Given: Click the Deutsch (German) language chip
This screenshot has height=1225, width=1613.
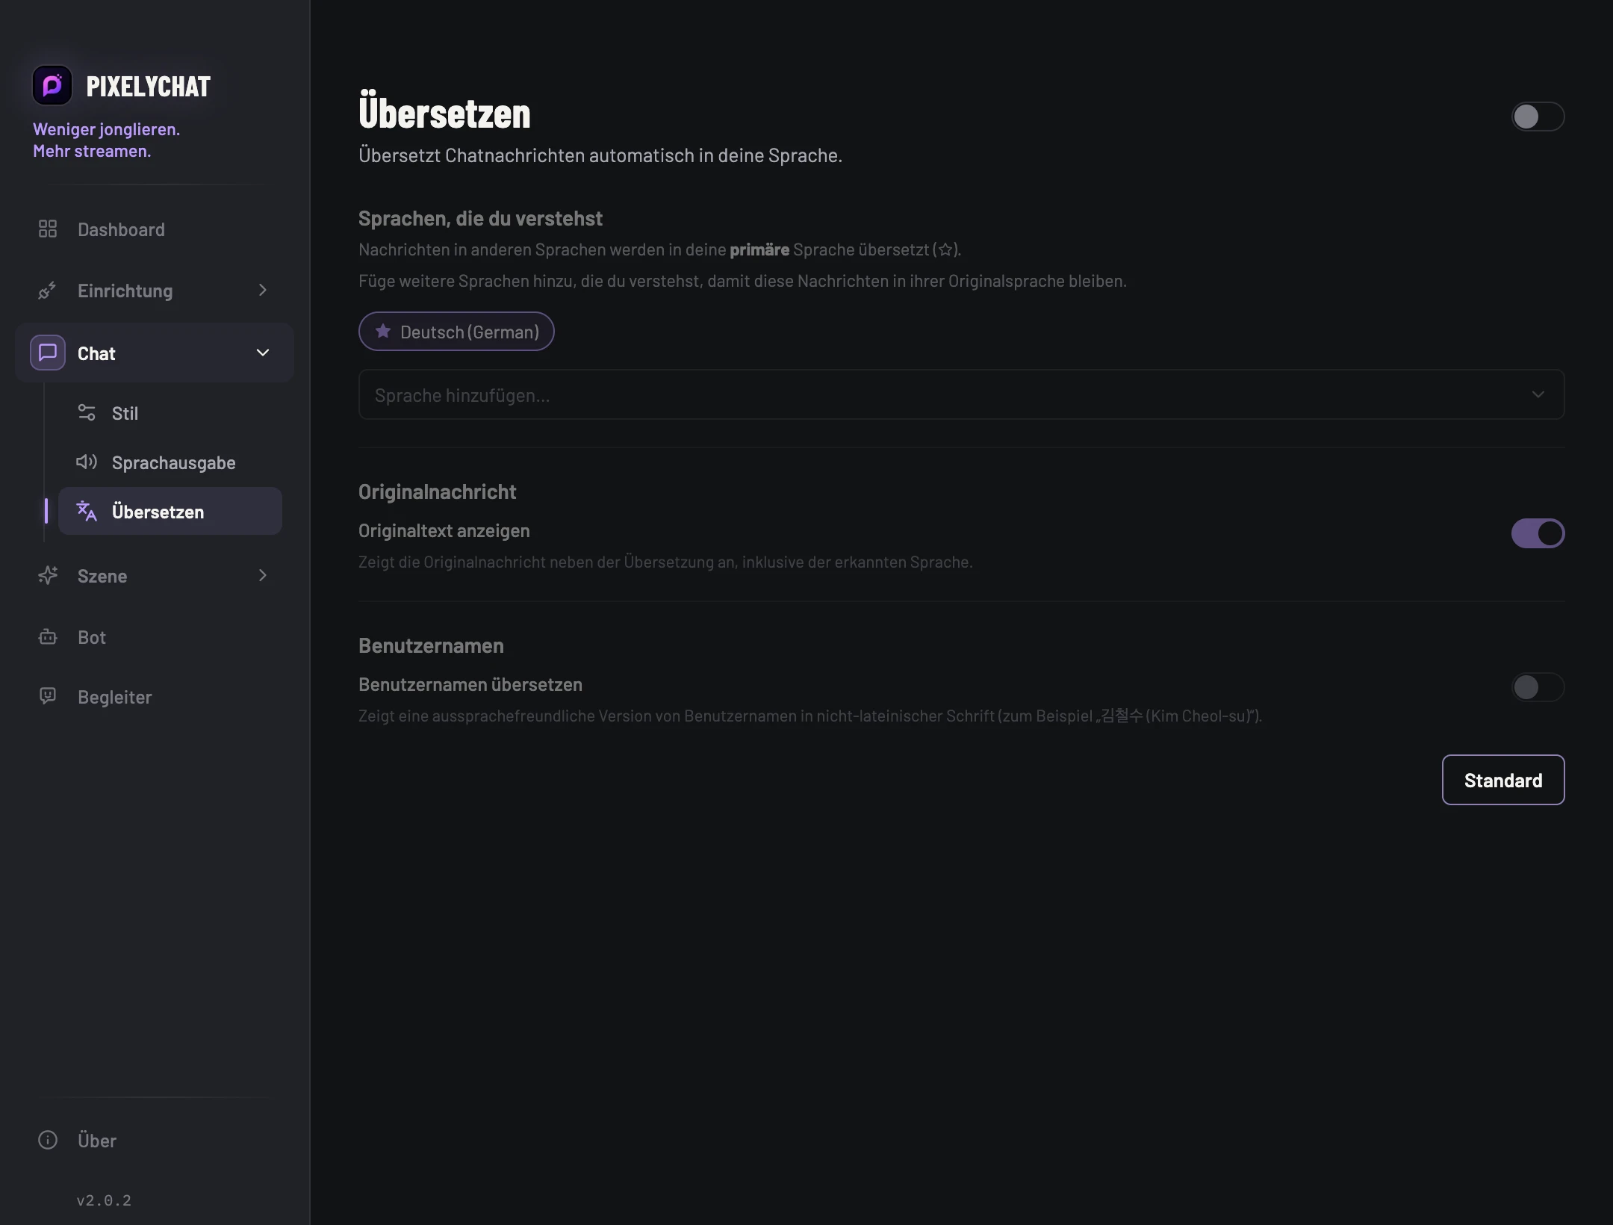Looking at the screenshot, I should pyautogui.click(x=456, y=332).
